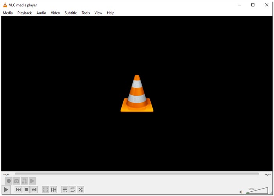The height and width of the screenshot is (196, 274).
Task: Click the Record button
Action: point(9,181)
